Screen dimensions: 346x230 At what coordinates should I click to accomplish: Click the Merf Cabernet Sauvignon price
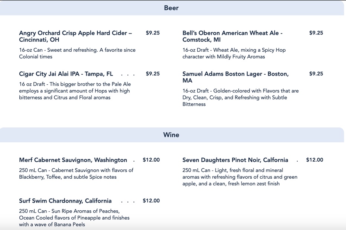coord(151,160)
